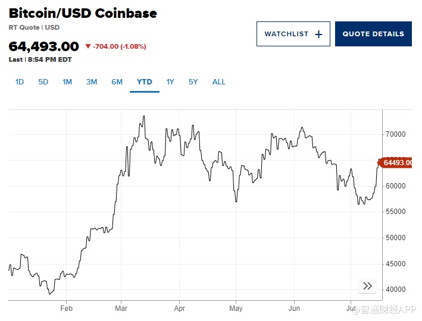Image resolution: width=422 pixels, height=321 pixels.
Task: View the 1Y price chart
Action: (170, 82)
